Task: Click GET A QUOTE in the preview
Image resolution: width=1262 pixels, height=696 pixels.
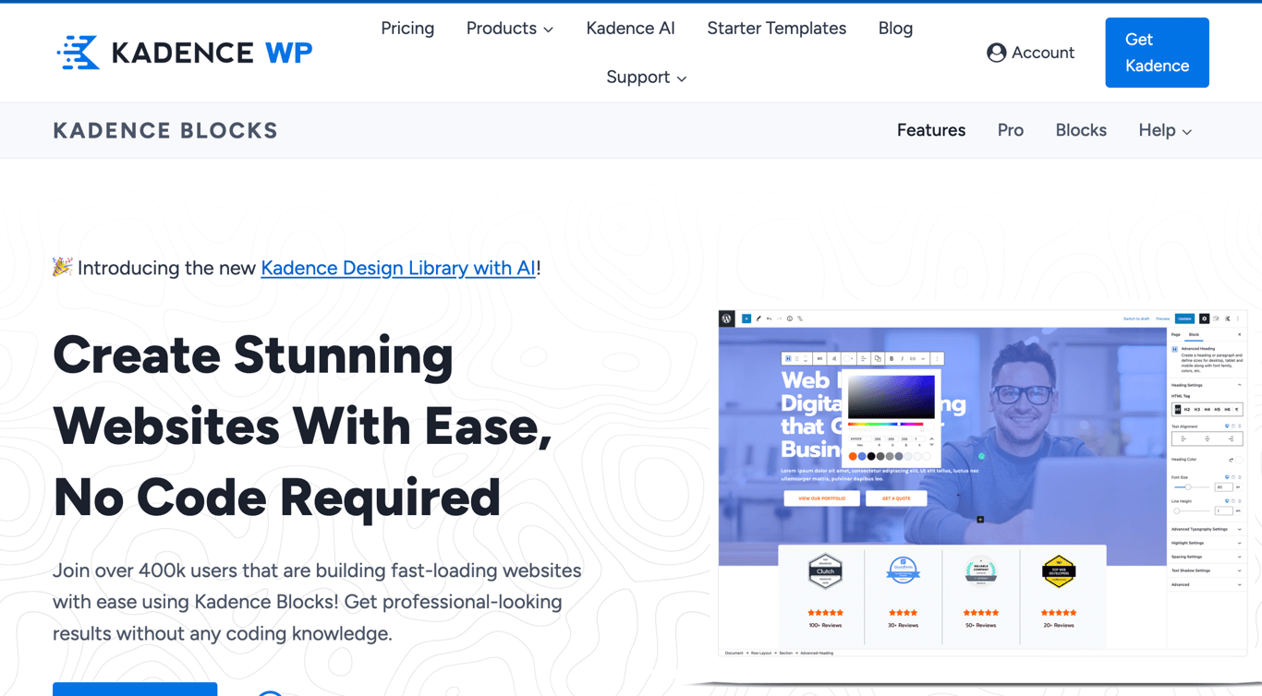Action: pos(896,498)
